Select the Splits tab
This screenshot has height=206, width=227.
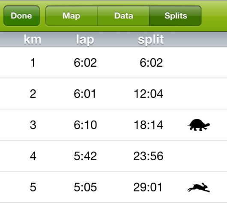[175, 16]
